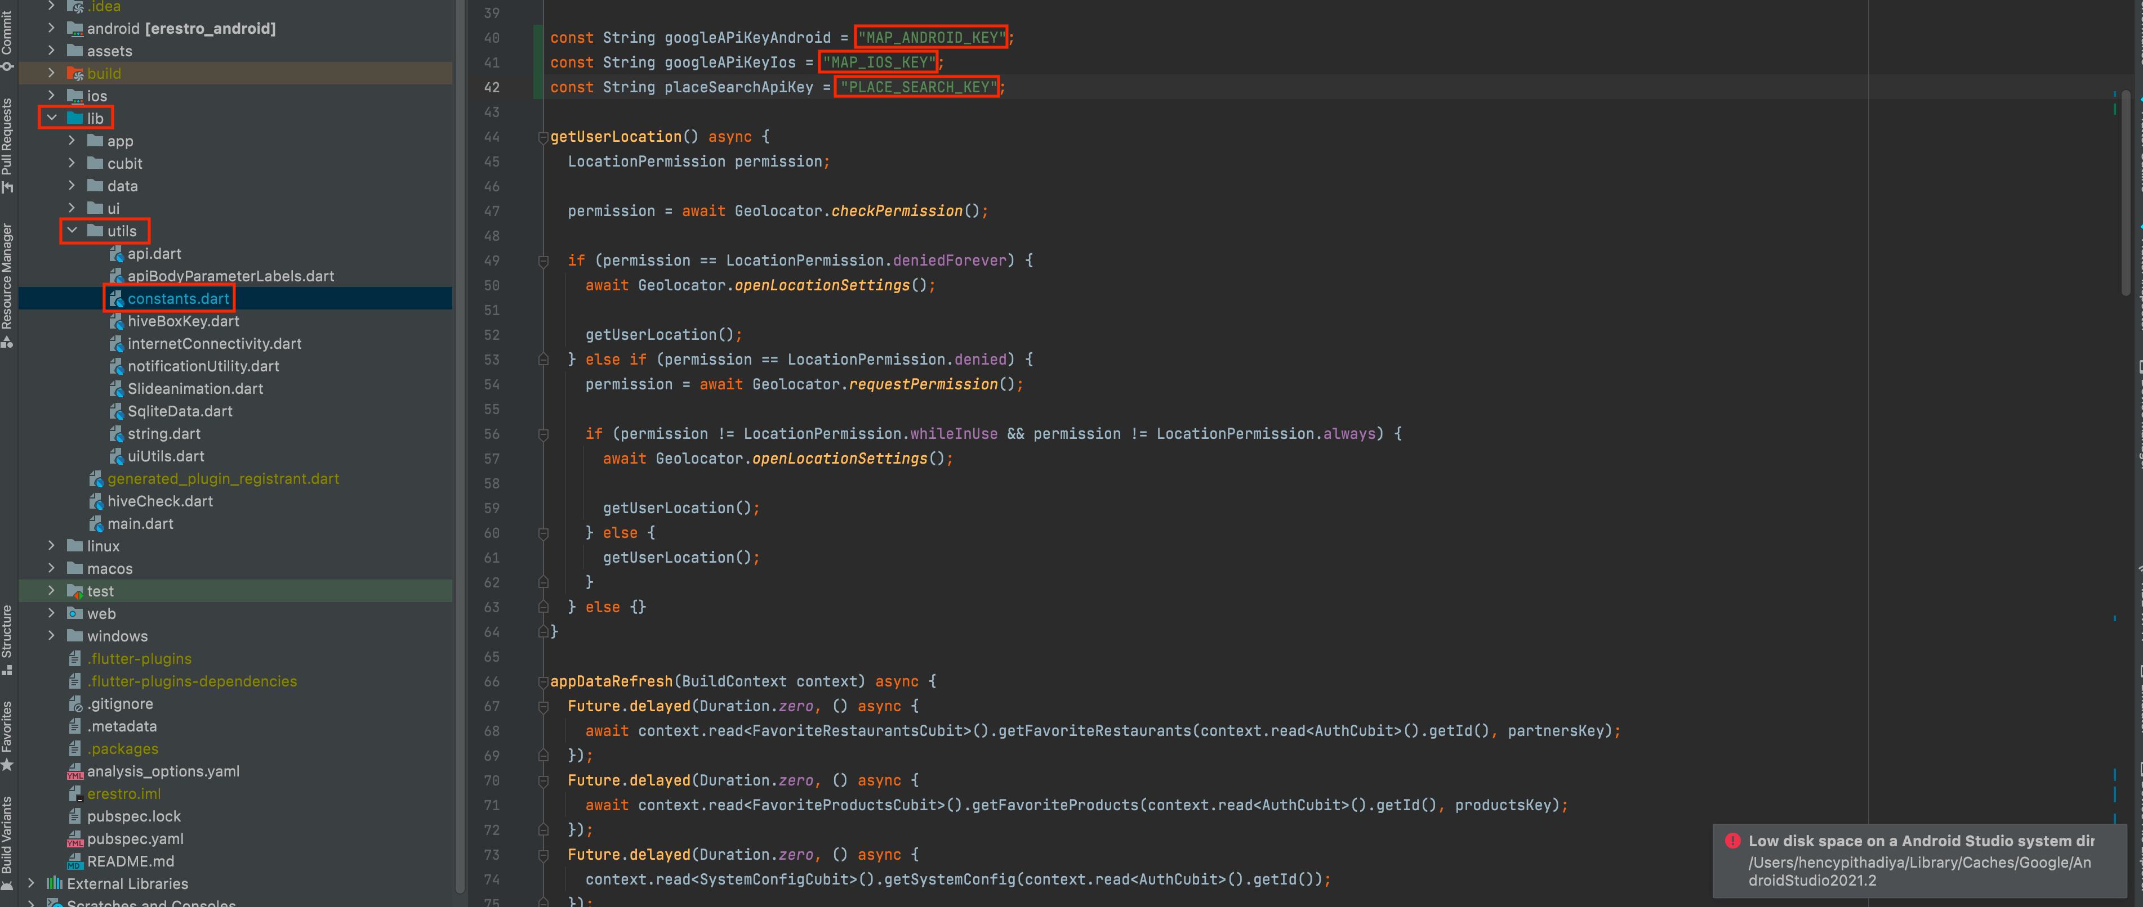Expand the app folder
2143x907 pixels.
pos(72,141)
